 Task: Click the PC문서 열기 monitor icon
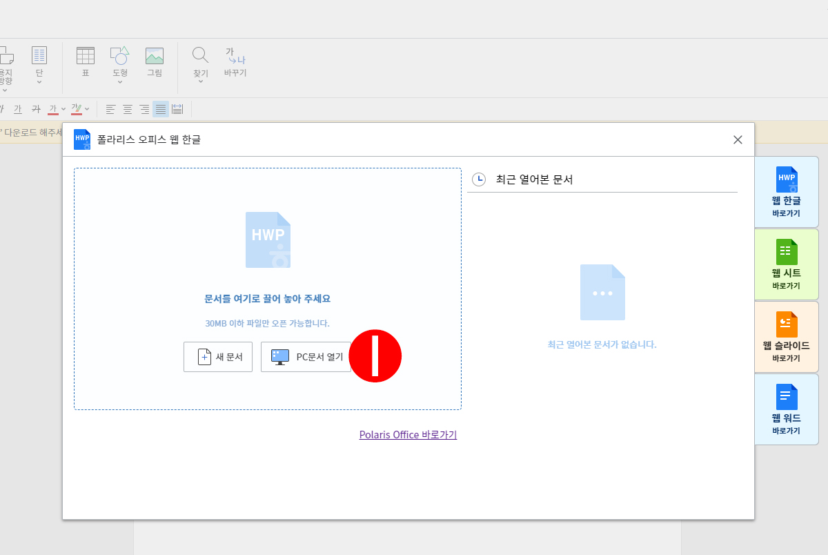[x=280, y=357]
